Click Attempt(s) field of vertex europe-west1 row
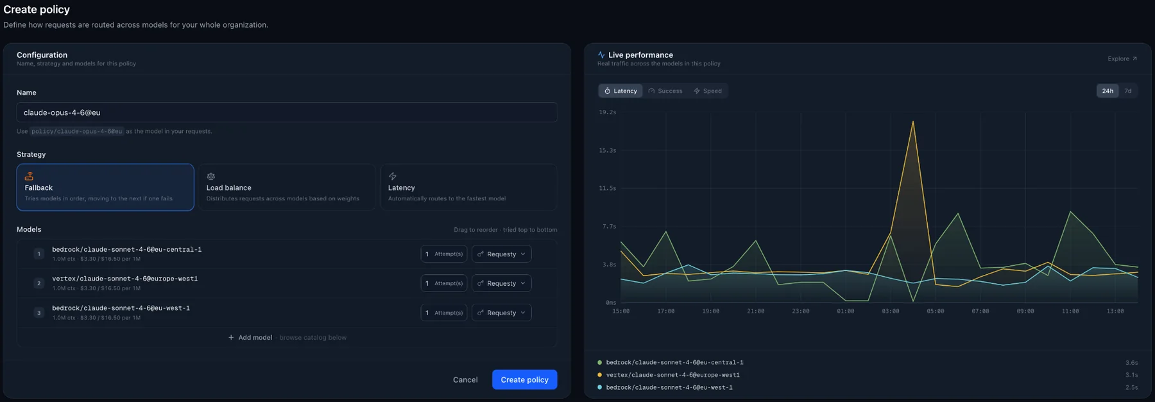The width and height of the screenshot is (1155, 402). point(444,283)
